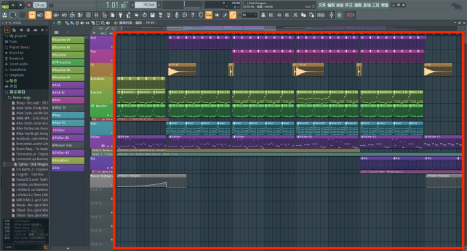Open the 选项 menu
467x251 pixels.
pyautogui.click(x=367, y=5)
